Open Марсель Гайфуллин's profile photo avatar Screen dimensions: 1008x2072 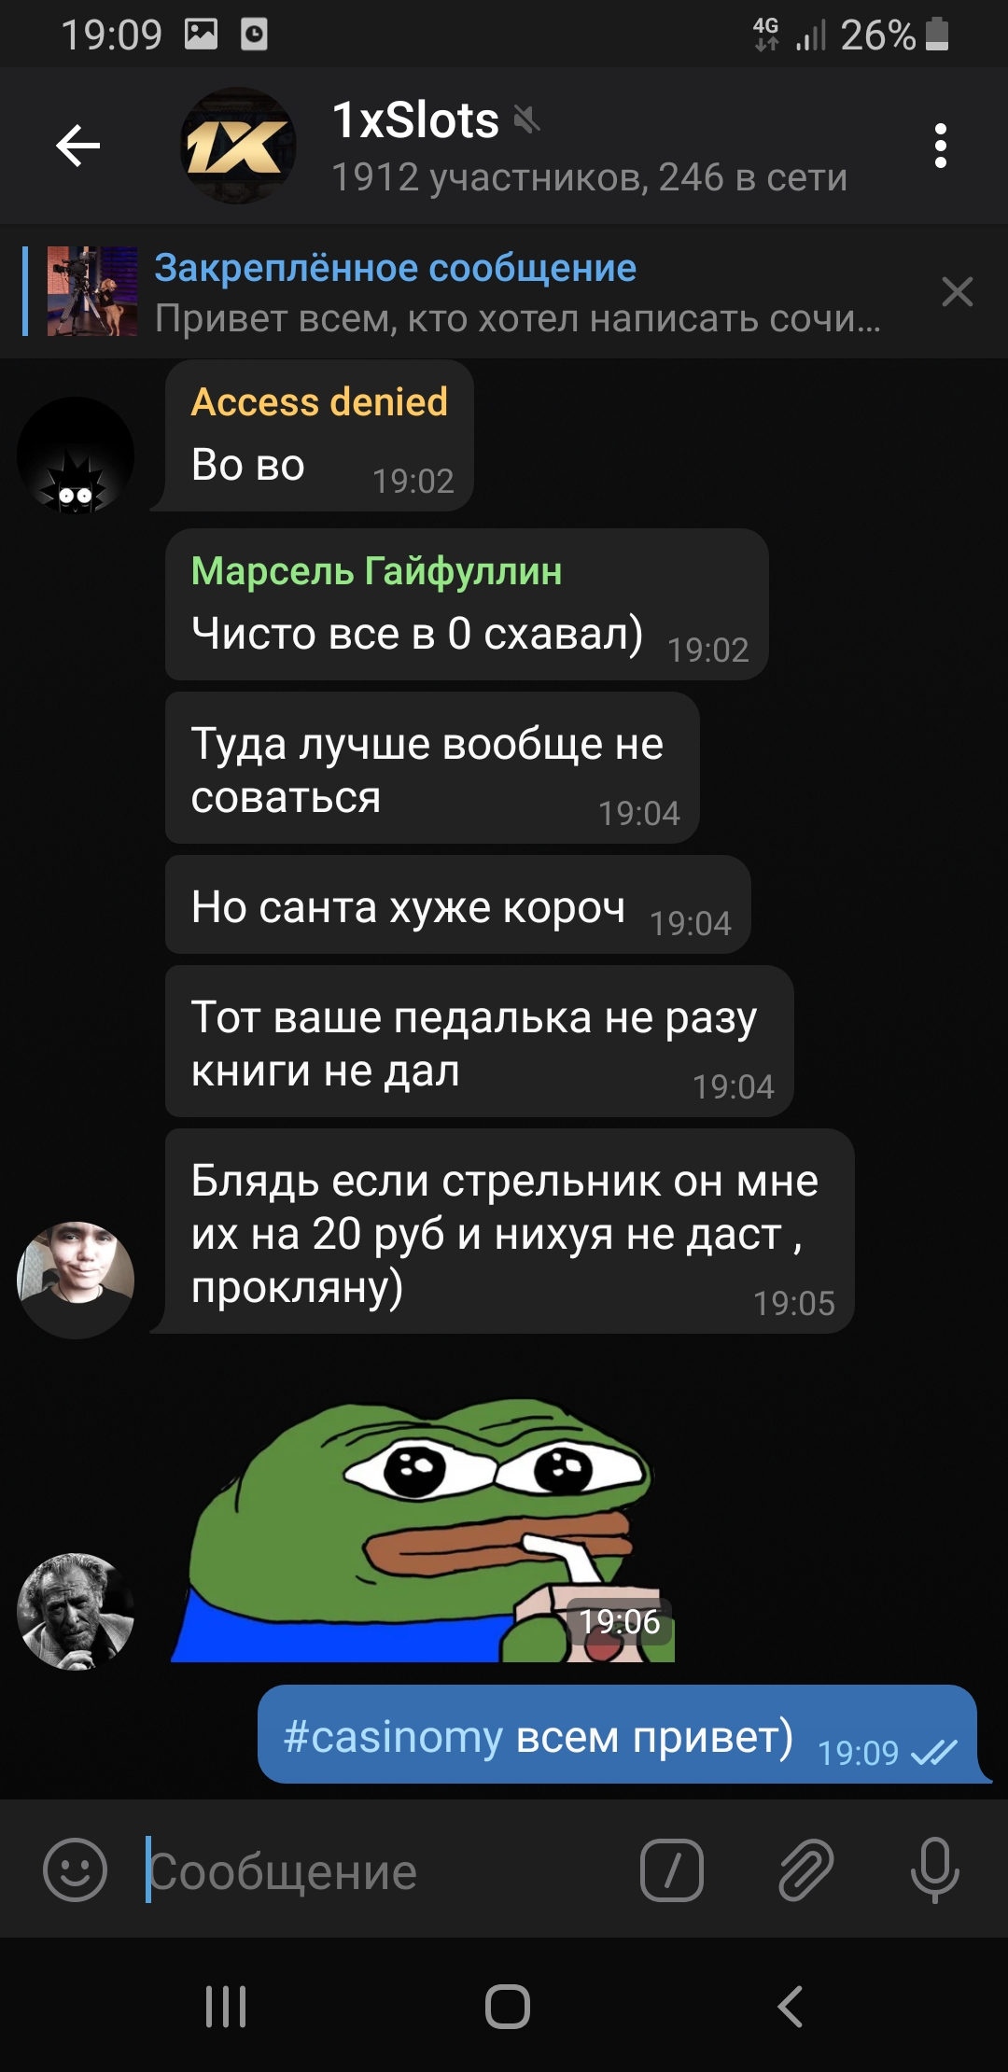(x=76, y=1281)
